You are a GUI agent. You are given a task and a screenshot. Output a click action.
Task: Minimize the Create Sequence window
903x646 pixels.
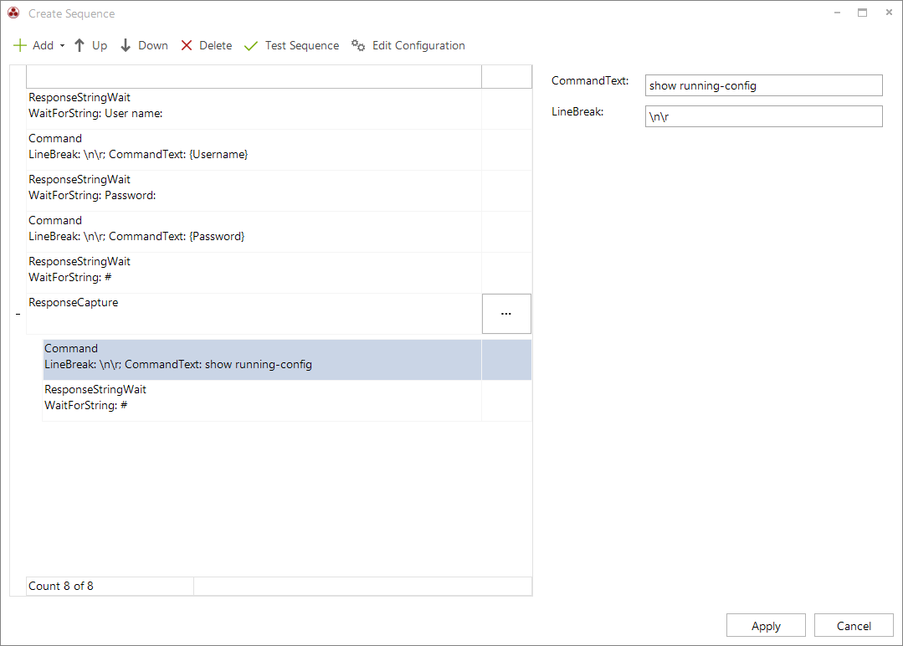tap(838, 13)
